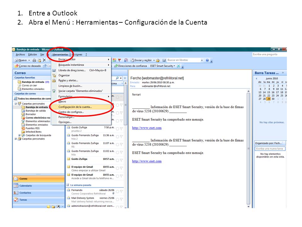Choose Limpieza de buzón menu entry
Viewport: 302px width, 227px height.
coord(81,86)
